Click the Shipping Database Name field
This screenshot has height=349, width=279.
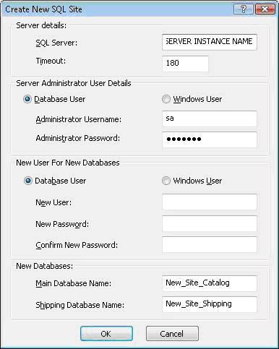(x=210, y=304)
